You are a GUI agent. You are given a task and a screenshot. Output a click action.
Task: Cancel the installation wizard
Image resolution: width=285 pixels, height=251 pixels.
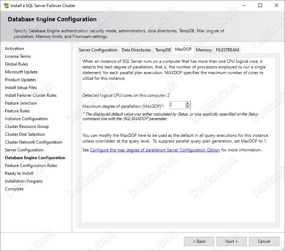click(x=264, y=241)
